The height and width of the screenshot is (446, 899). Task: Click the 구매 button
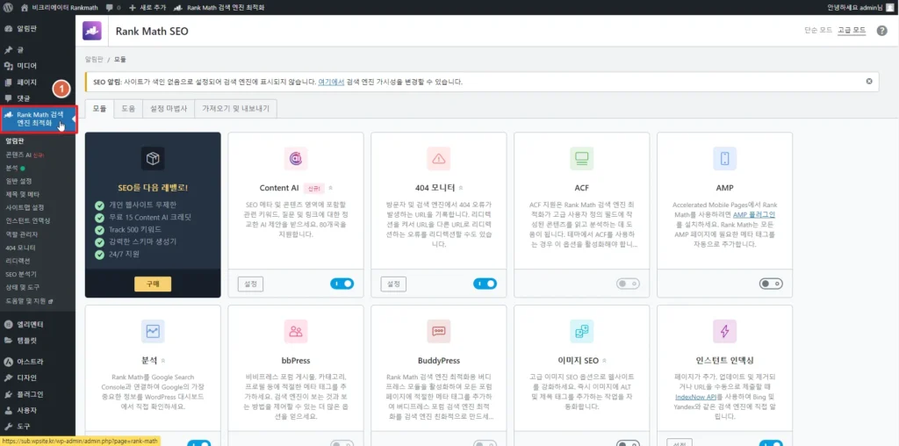[153, 284]
